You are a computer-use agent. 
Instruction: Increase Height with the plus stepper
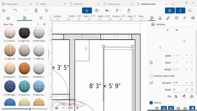(192, 69)
